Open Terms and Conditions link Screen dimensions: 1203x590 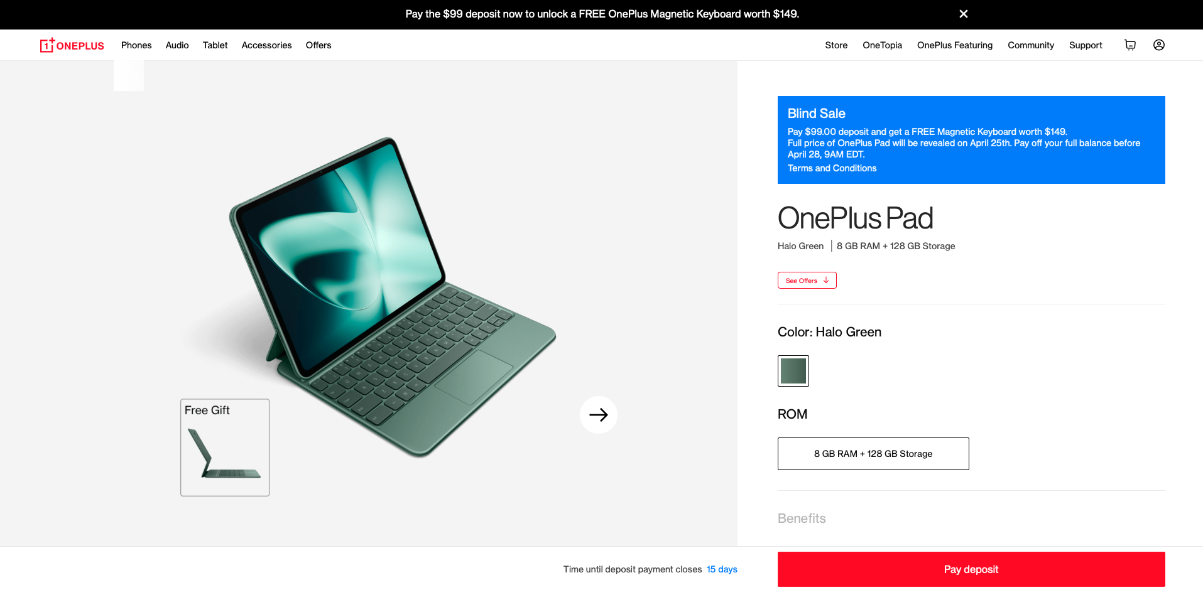(x=832, y=168)
